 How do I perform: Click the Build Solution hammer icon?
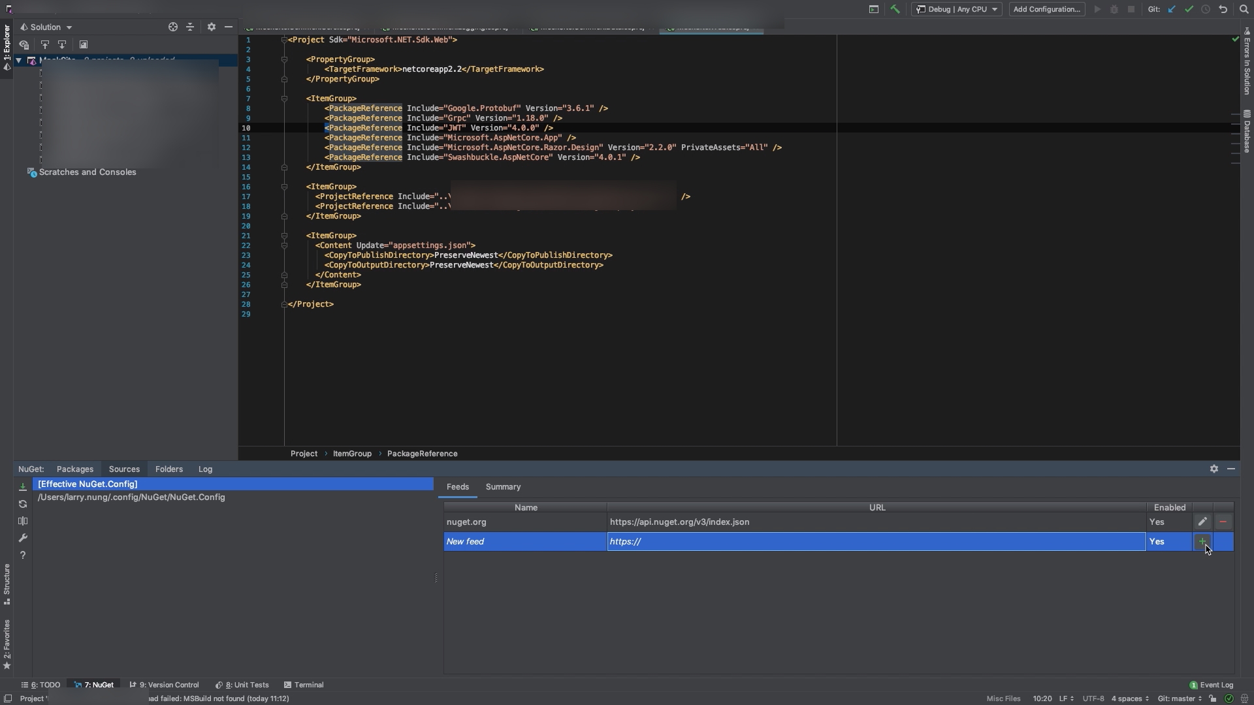895,9
